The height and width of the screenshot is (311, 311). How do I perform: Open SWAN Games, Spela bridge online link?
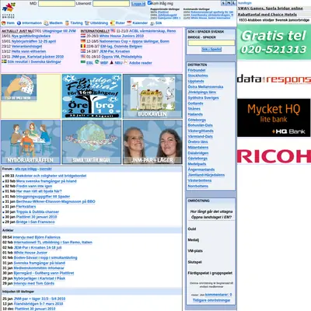[x=271, y=9]
